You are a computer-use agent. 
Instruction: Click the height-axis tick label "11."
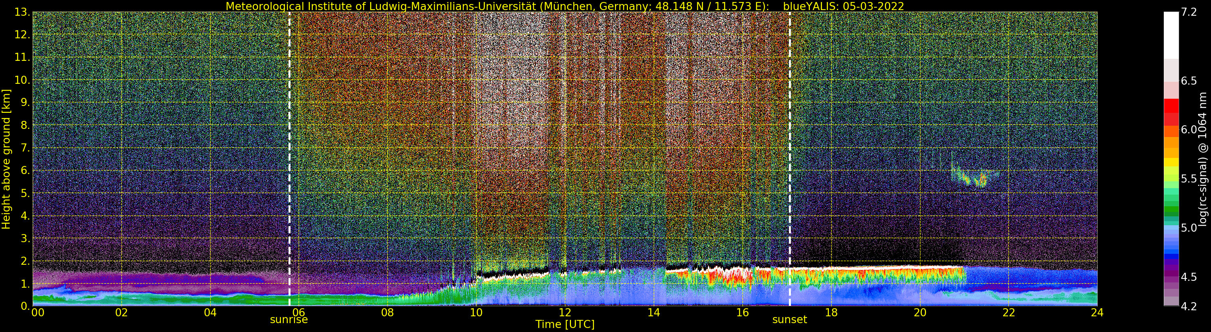(23, 57)
